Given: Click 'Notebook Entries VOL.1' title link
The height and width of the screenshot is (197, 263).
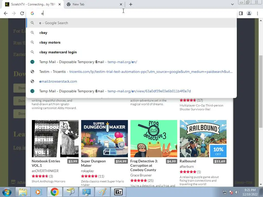Looking at the screenshot, I should 46,163.
